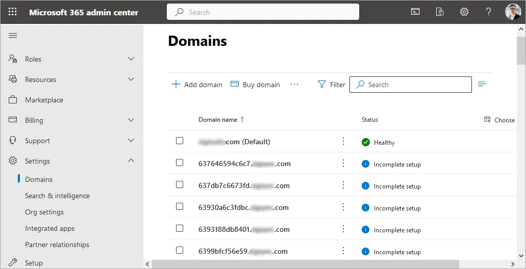Image resolution: width=526 pixels, height=269 pixels.
Task: Check the 63930a6c3fdbc domain checkbox
Action: point(180,207)
